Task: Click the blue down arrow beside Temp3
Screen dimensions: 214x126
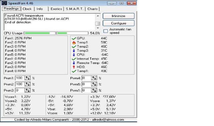Action: (x=74, y=51)
